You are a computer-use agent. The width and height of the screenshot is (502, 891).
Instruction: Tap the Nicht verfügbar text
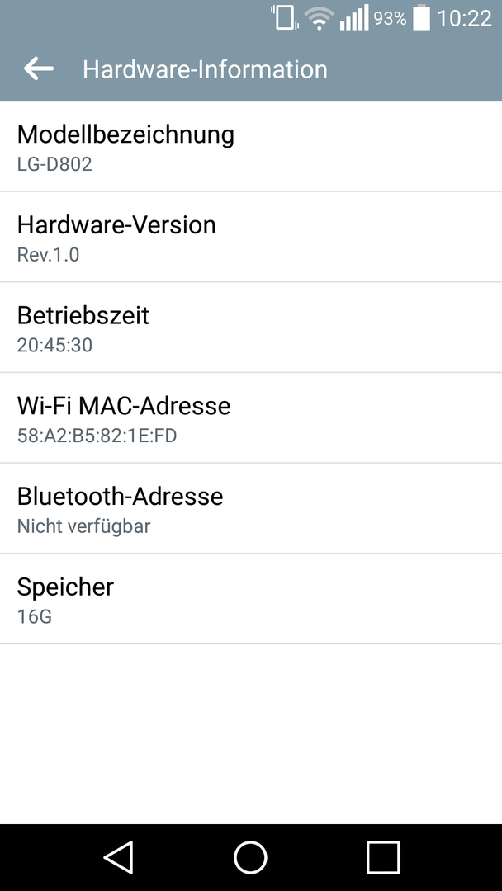83,526
